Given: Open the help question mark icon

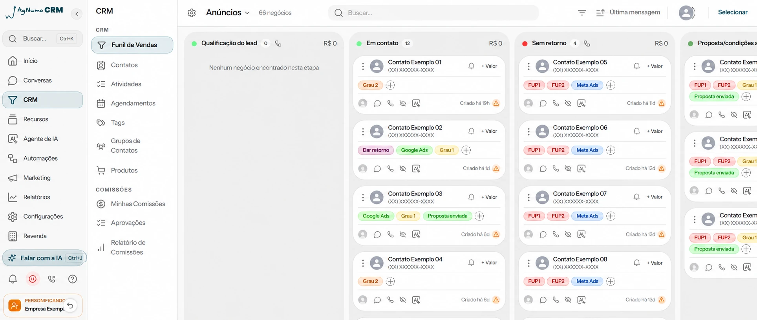Looking at the screenshot, I should pos(72,279).
